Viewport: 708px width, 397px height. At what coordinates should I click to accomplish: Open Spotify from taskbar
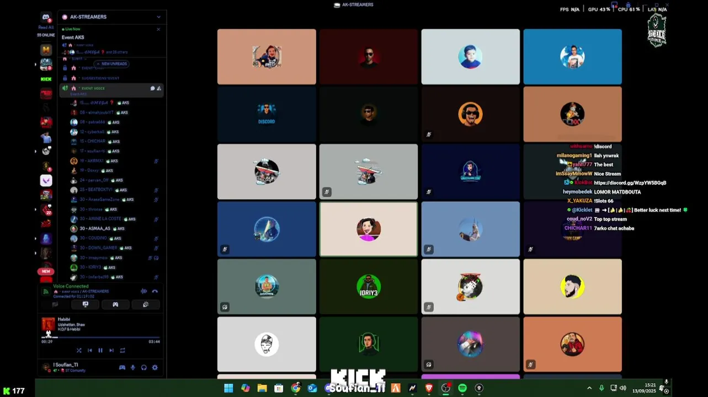tap(462, 388)
